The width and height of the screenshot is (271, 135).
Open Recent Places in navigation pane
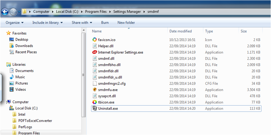(x=26, y=52)
